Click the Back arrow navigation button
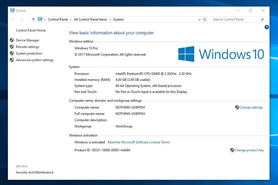 pos(13,19)
